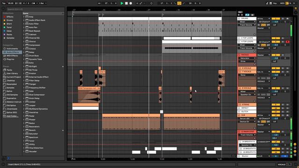Select the Saturator device entry

pyautogui.click(x=33, y=134)
